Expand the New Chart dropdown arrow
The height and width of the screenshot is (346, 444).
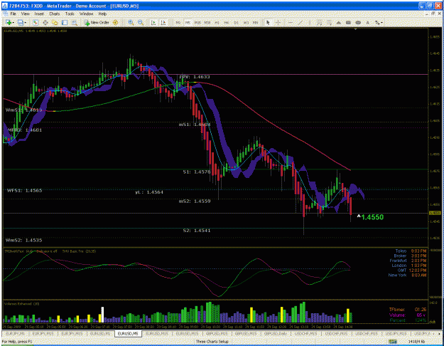pos(13,22)
